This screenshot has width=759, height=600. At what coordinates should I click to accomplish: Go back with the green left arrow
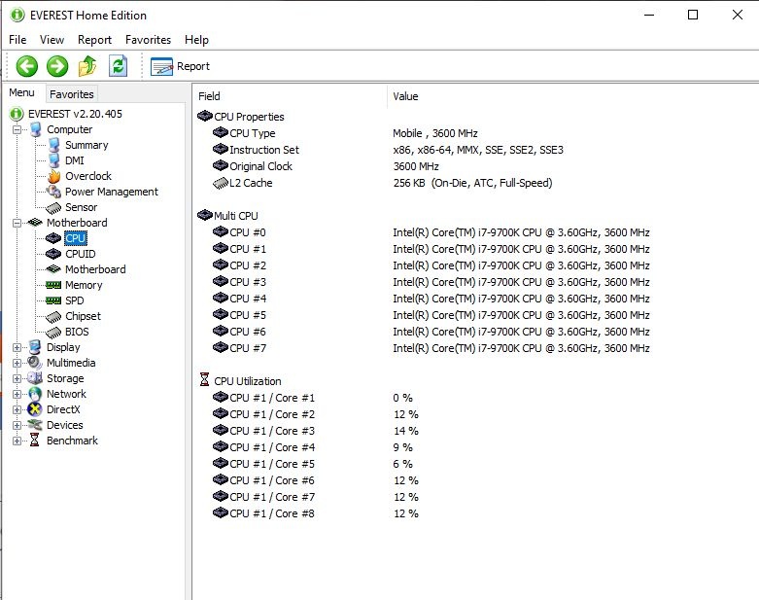[26, 66]
